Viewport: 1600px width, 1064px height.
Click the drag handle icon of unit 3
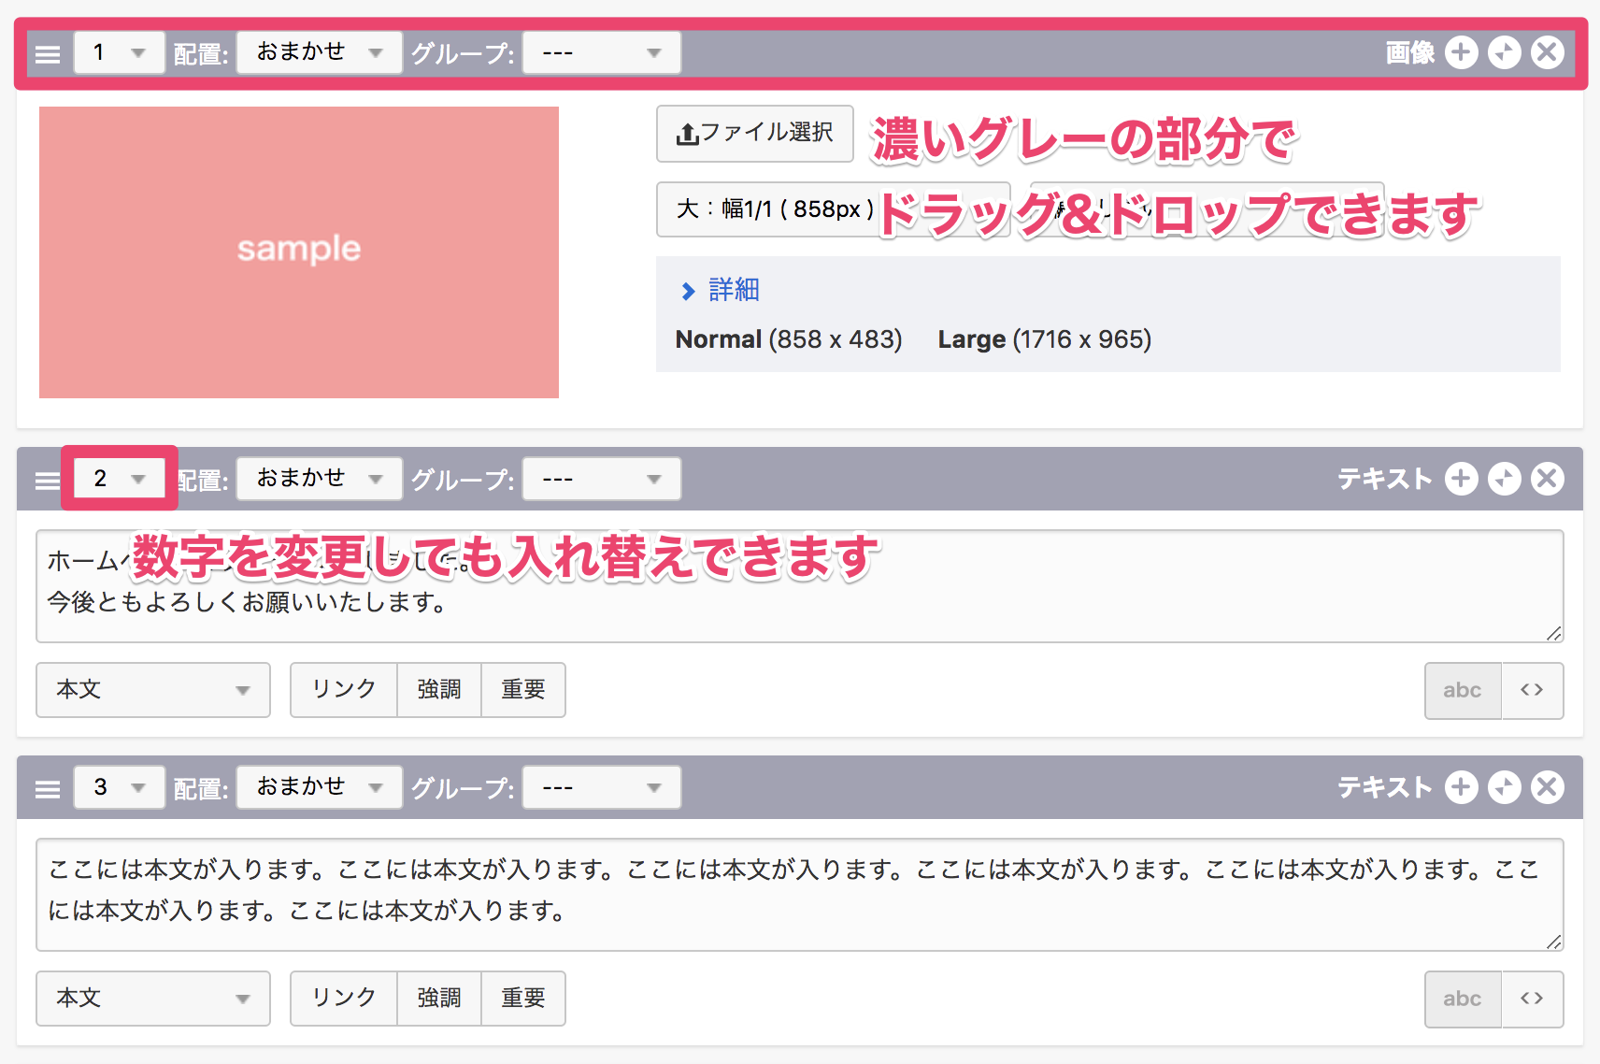48,789
